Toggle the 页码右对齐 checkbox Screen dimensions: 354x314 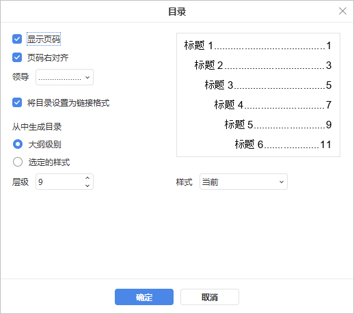17,57
